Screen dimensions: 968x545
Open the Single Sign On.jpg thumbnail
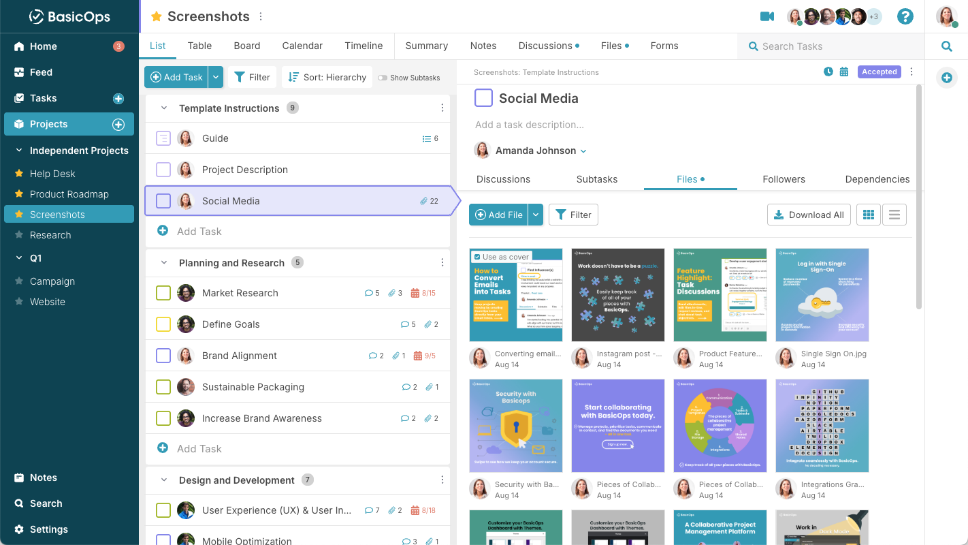click(822, 295)
